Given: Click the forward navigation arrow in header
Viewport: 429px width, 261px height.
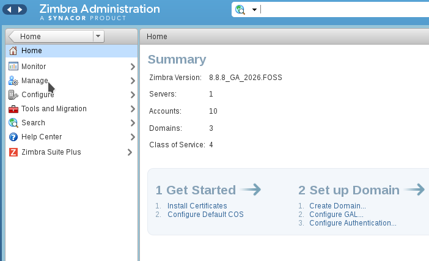Looking at the screenshot, I should (x=20, y=10).
